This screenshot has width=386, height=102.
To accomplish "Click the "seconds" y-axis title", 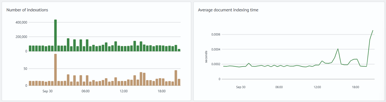I will click(x=206, y=57).
